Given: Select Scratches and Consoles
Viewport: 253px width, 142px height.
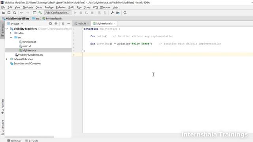Looking at the screenshot, I should [x=25, y=64].
